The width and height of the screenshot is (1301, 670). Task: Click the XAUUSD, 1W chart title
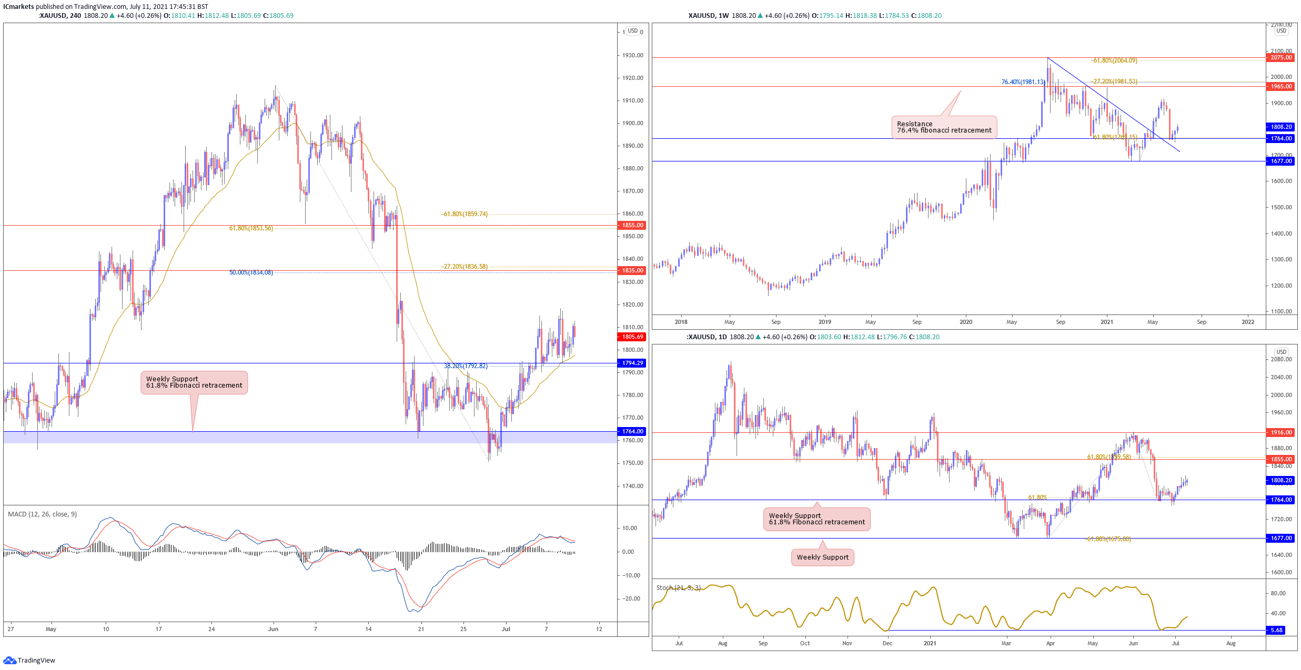[709, 16]
